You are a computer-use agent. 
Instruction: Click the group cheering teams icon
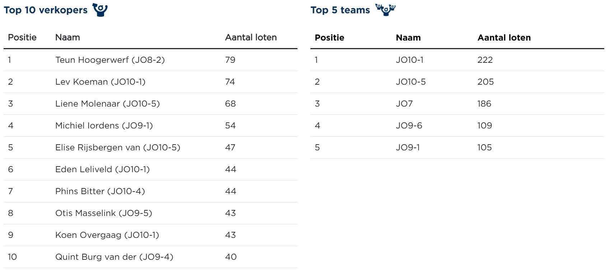(x=385, y=9)
